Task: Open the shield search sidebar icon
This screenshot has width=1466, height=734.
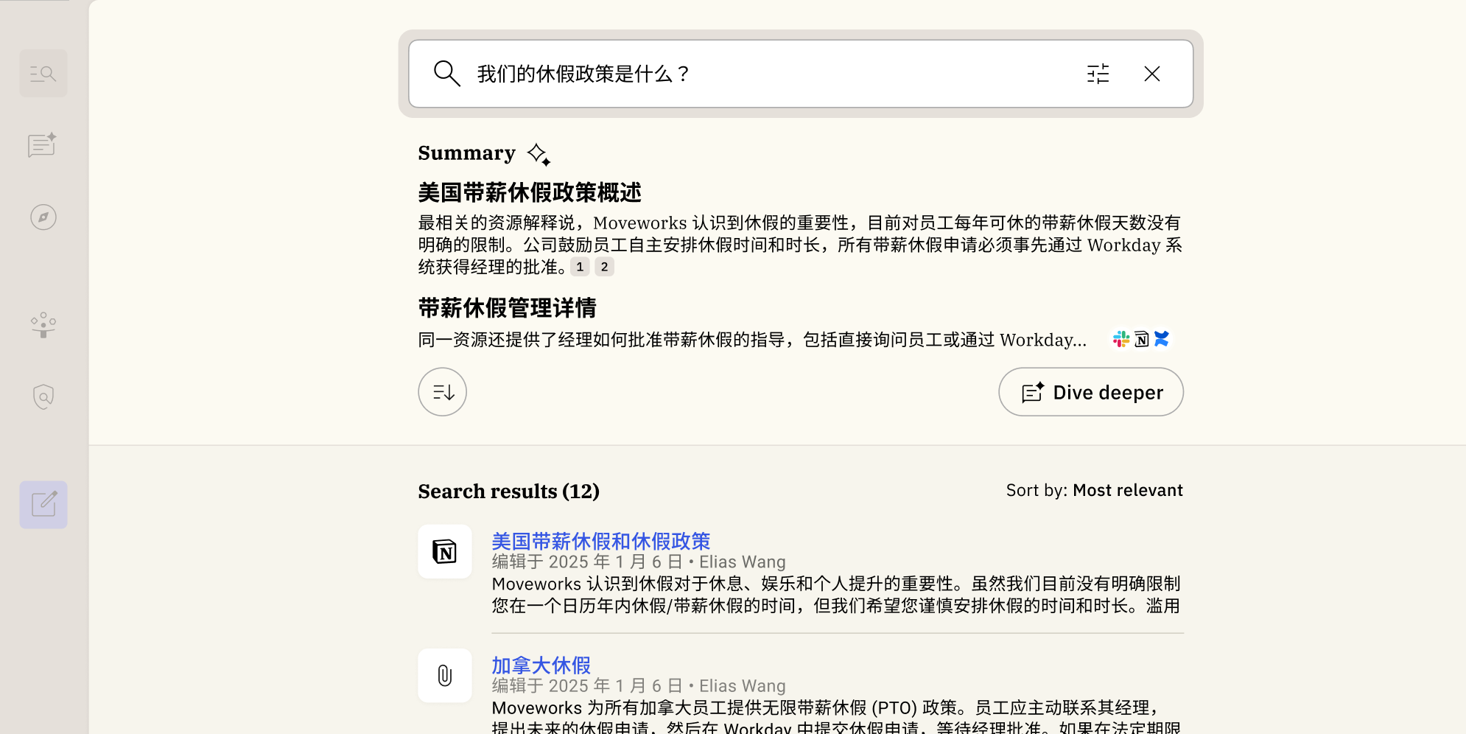Action: pos(43,396)
